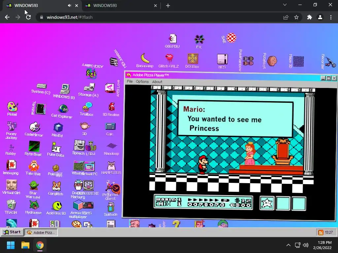Expand the tab search chevron
Viewport: 338px width, 253px height.
285,5
